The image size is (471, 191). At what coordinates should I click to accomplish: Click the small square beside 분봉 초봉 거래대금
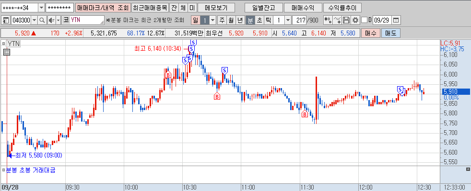(3, 170)
